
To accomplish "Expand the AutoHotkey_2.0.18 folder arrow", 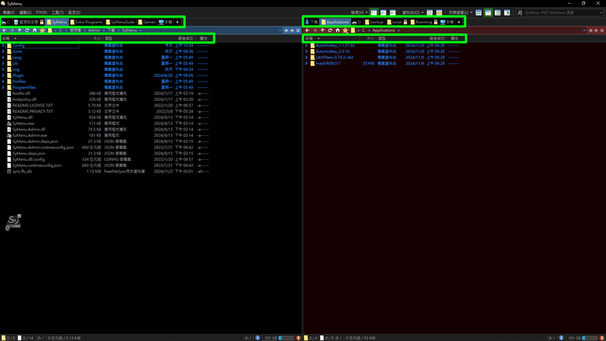I will 306,51.
